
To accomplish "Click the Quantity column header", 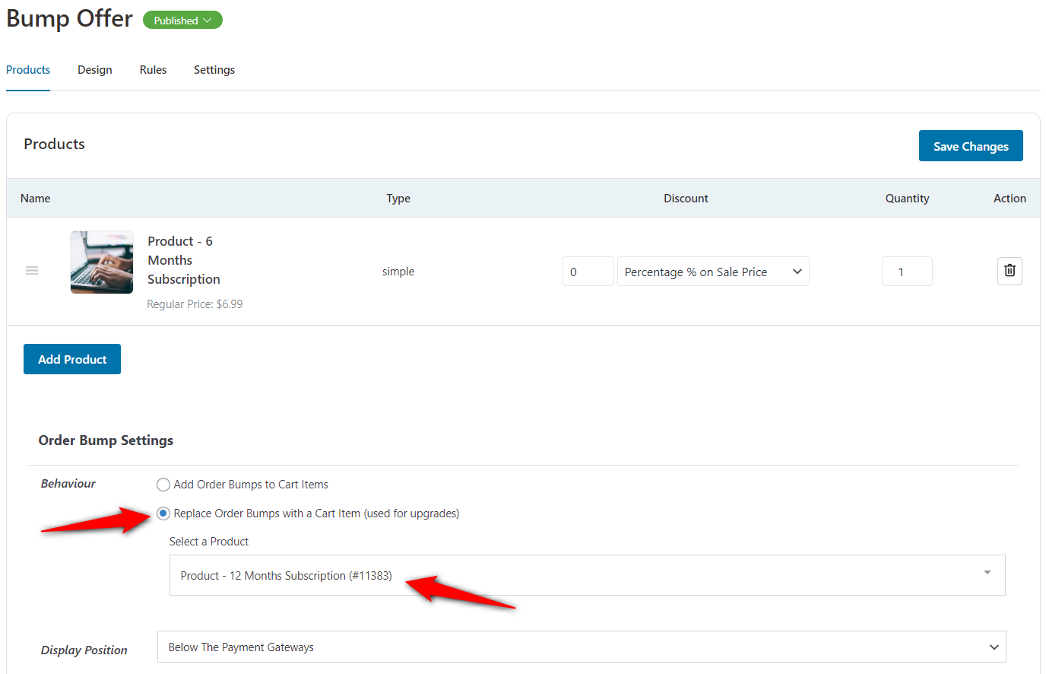I will pyautogui.click(x=907, y=199).
